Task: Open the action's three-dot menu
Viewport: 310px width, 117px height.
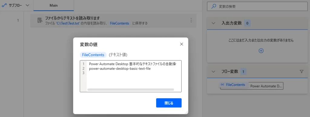Action: (191, 20)
